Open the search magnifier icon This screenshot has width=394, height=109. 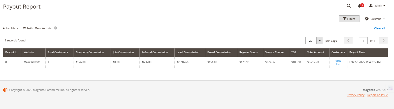(x=349, y=6)
